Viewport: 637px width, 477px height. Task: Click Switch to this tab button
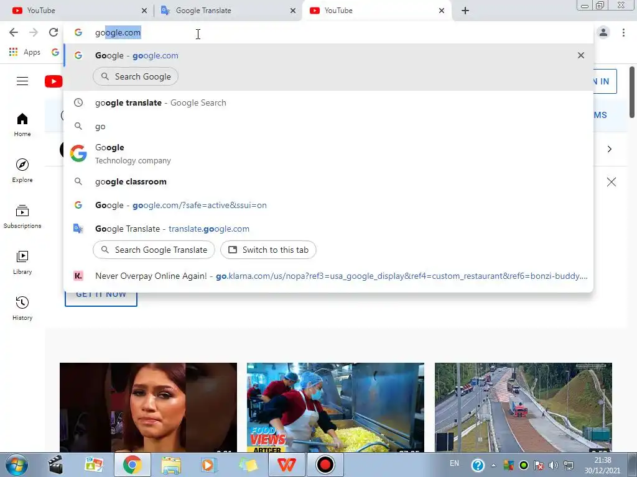tap(268, 250)
